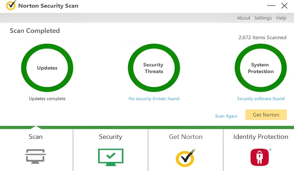The height and width of the screenshot is (171, 294).
Task: Click the System Protection status ring
Action: click(261, 68)
